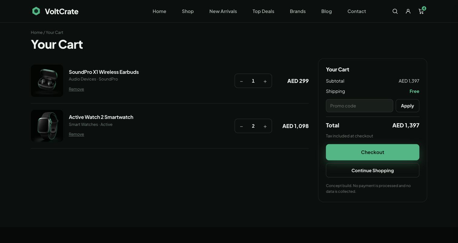
Task: Apply the promo code
Action: tap(407, 106)
